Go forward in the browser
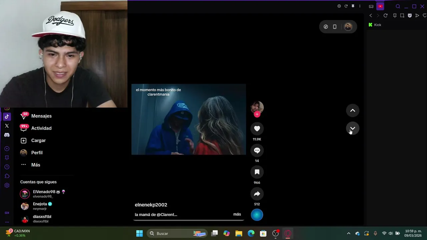The height and width of the screenshot is (240, 427). click(x=378, y=15)
